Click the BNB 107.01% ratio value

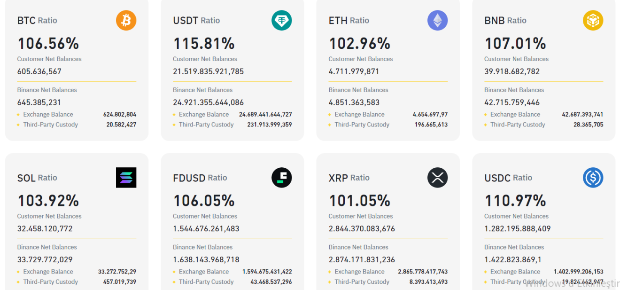point(515,44)
